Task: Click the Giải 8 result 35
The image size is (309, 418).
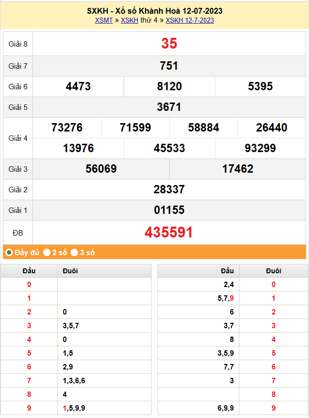Action: coord(169,44)
